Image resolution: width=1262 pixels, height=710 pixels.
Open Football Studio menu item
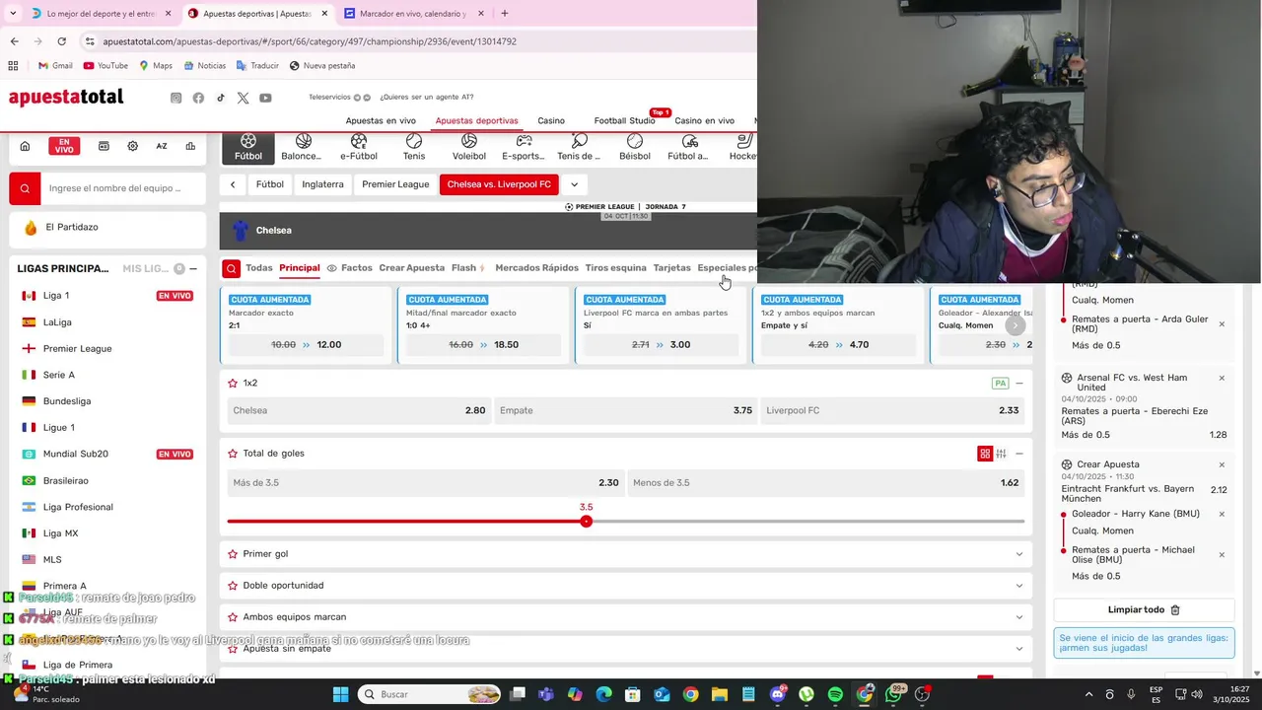point(624,121)
